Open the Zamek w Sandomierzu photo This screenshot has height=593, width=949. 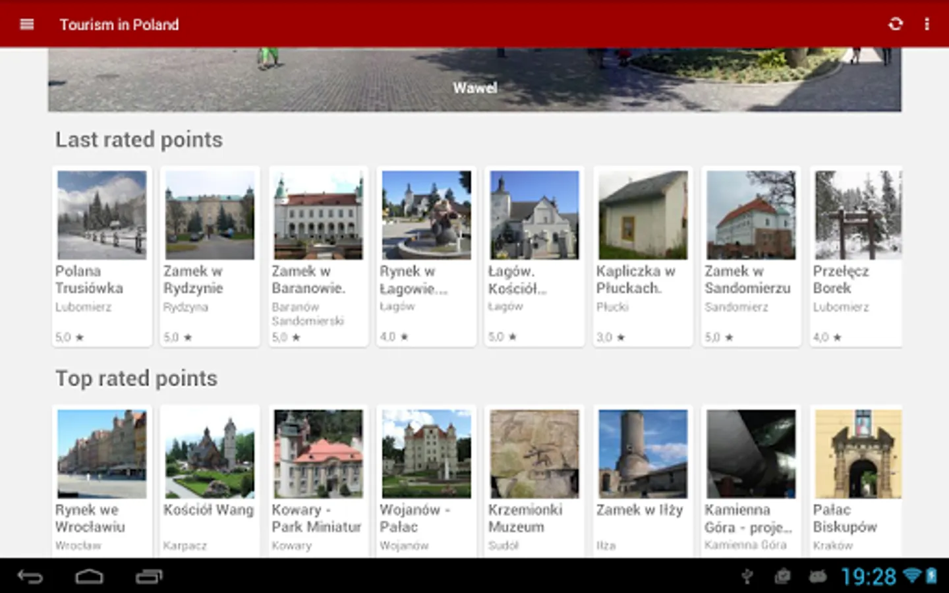point(751,215)
